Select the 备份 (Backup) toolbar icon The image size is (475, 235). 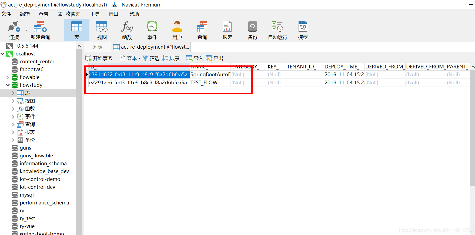point(253,30)
